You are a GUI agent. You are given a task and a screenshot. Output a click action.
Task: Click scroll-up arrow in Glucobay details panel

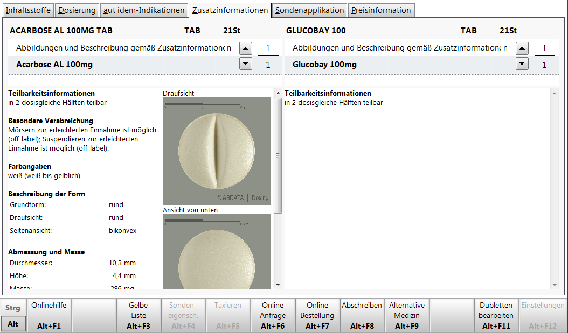pos(555,93)
